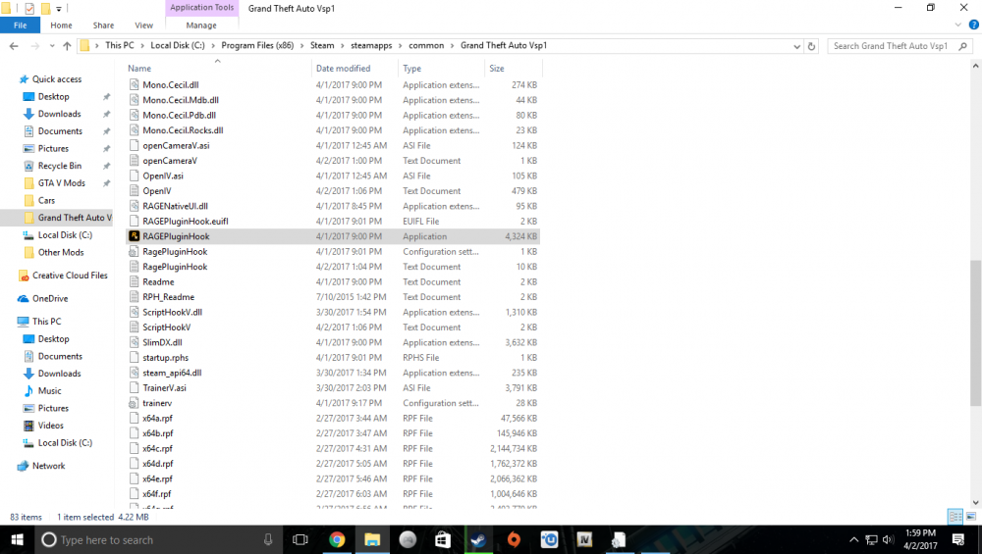Select the steam_api64.dll file
The height and width of the screenshot is (554, 982).
pos(172,373)
